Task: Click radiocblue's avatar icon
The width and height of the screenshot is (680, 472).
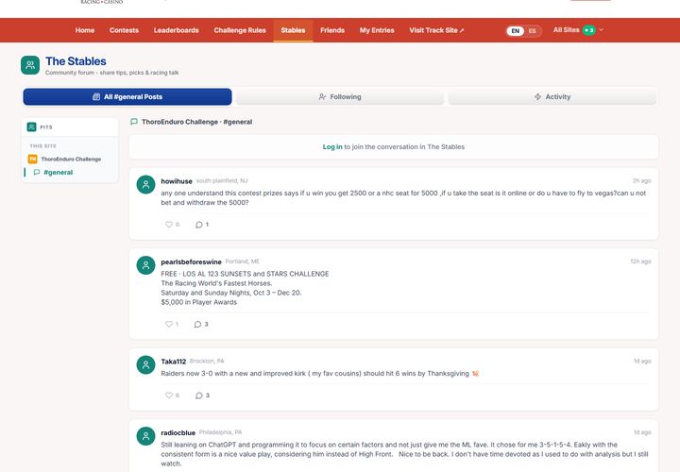Action: click(145, 436)
